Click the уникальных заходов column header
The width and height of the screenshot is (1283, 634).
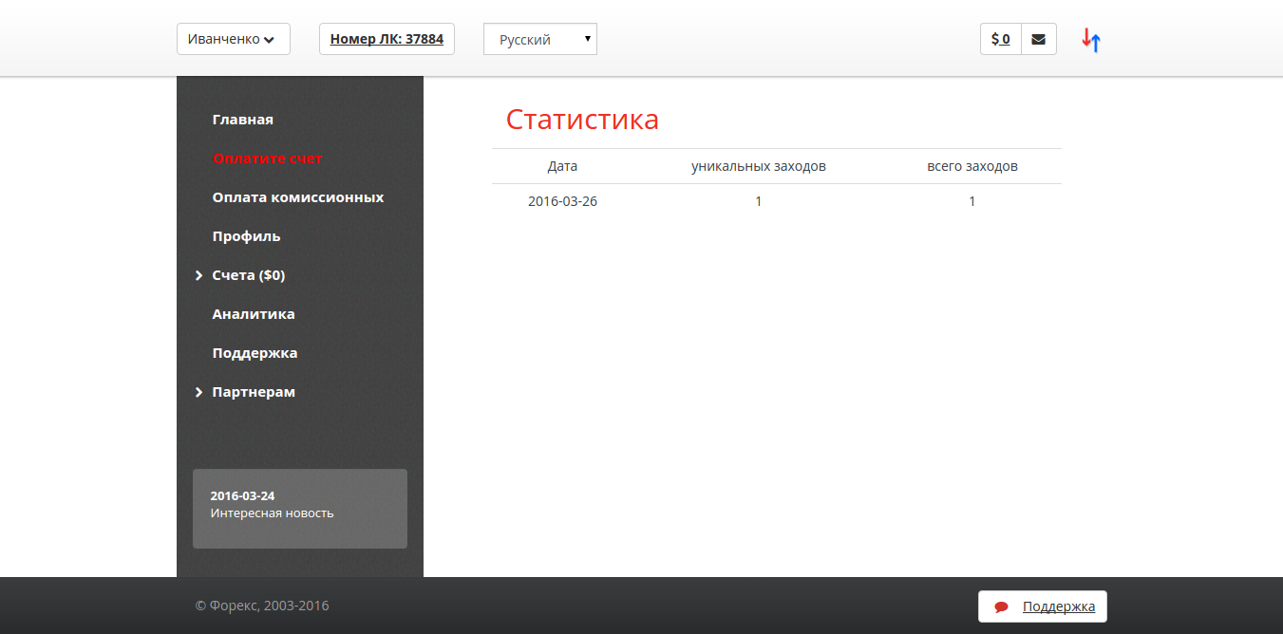click(759, 166)
